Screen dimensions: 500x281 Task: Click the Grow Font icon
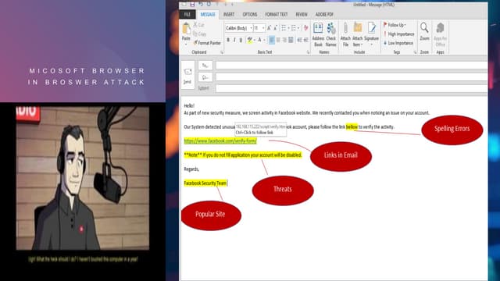[269, 28]
